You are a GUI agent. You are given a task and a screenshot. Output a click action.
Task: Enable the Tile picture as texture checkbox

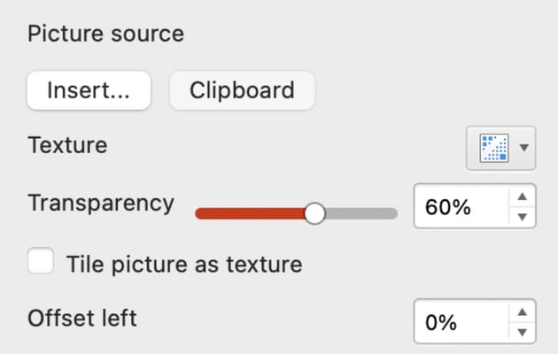click(41, 262)
